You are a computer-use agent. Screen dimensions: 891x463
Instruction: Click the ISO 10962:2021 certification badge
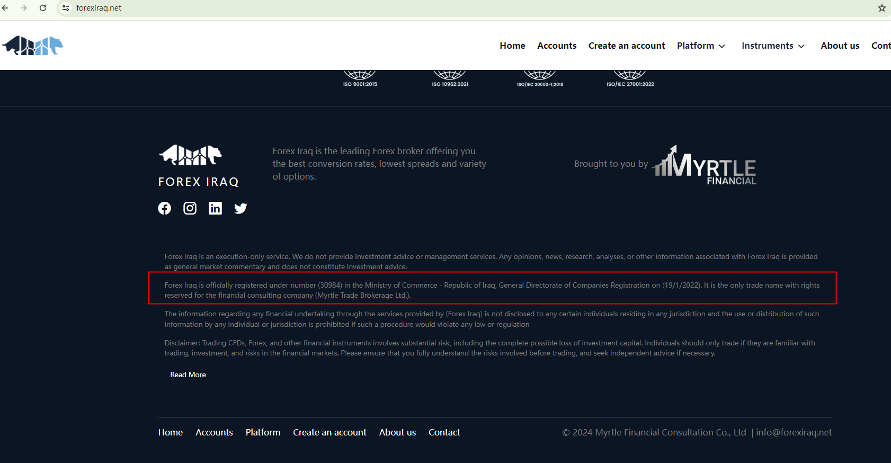coord(450,78)
